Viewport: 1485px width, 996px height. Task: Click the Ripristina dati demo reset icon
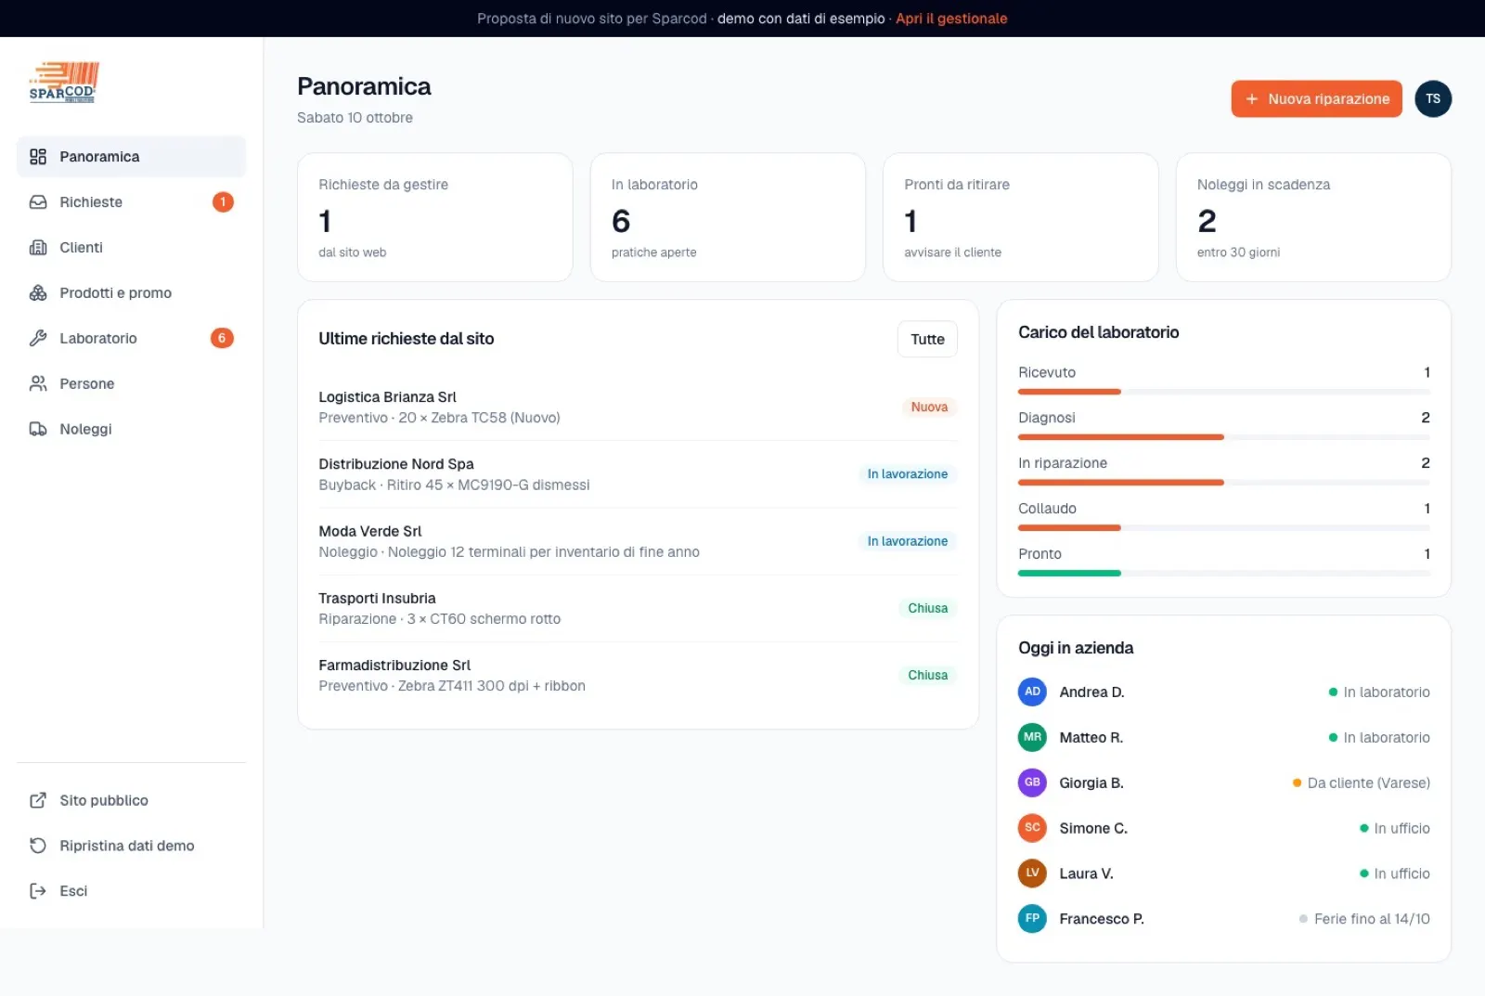[x=38, y=846]
